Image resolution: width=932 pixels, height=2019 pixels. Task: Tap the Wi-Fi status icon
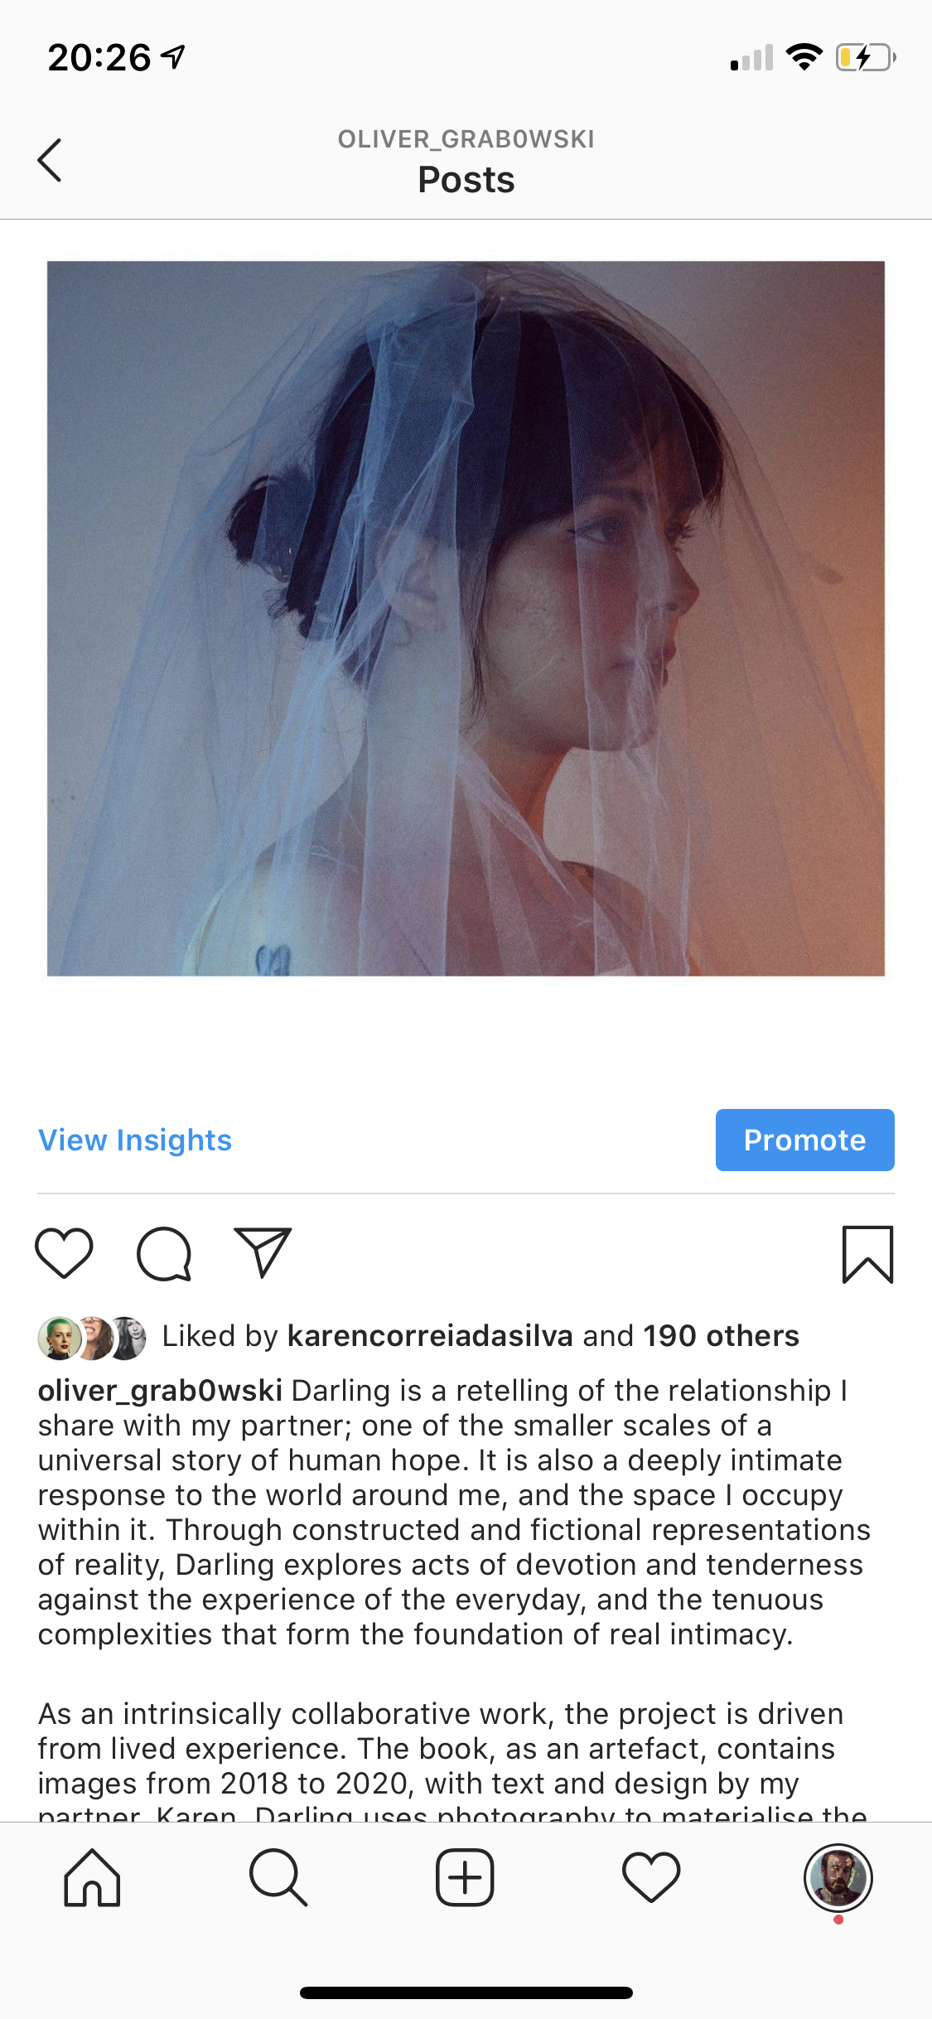pos(804,57)
